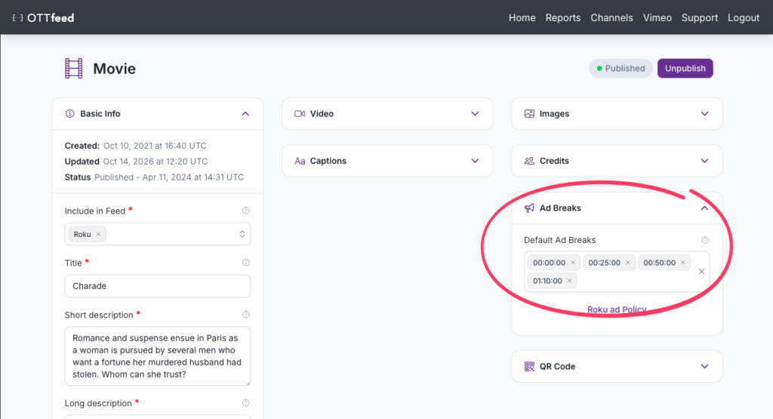The width and height of the screenshot is (773, 419).
Task: Click the Video camera icon
Action: coord(300,114)
